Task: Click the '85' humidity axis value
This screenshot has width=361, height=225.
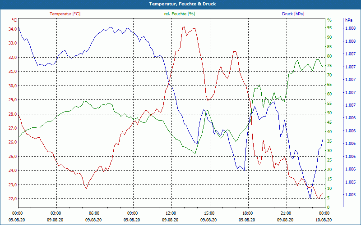Action: (329, 47)
